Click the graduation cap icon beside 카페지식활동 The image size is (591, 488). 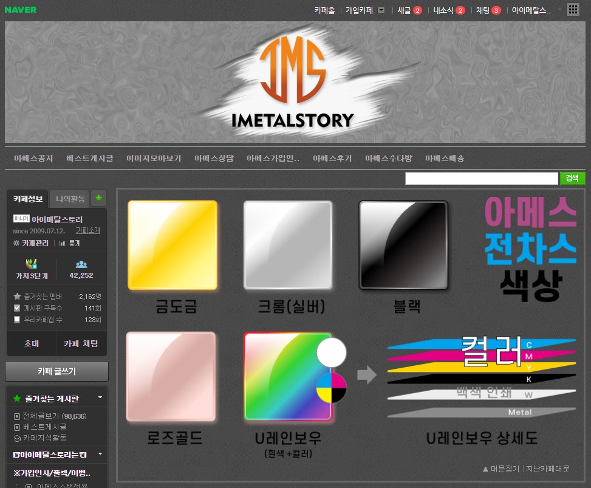click(x=17, y=438)
